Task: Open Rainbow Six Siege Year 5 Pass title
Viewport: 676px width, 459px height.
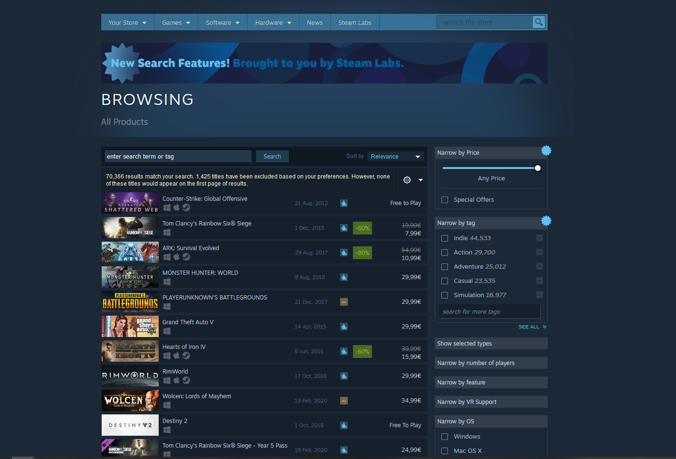Action: pos(225,446)
